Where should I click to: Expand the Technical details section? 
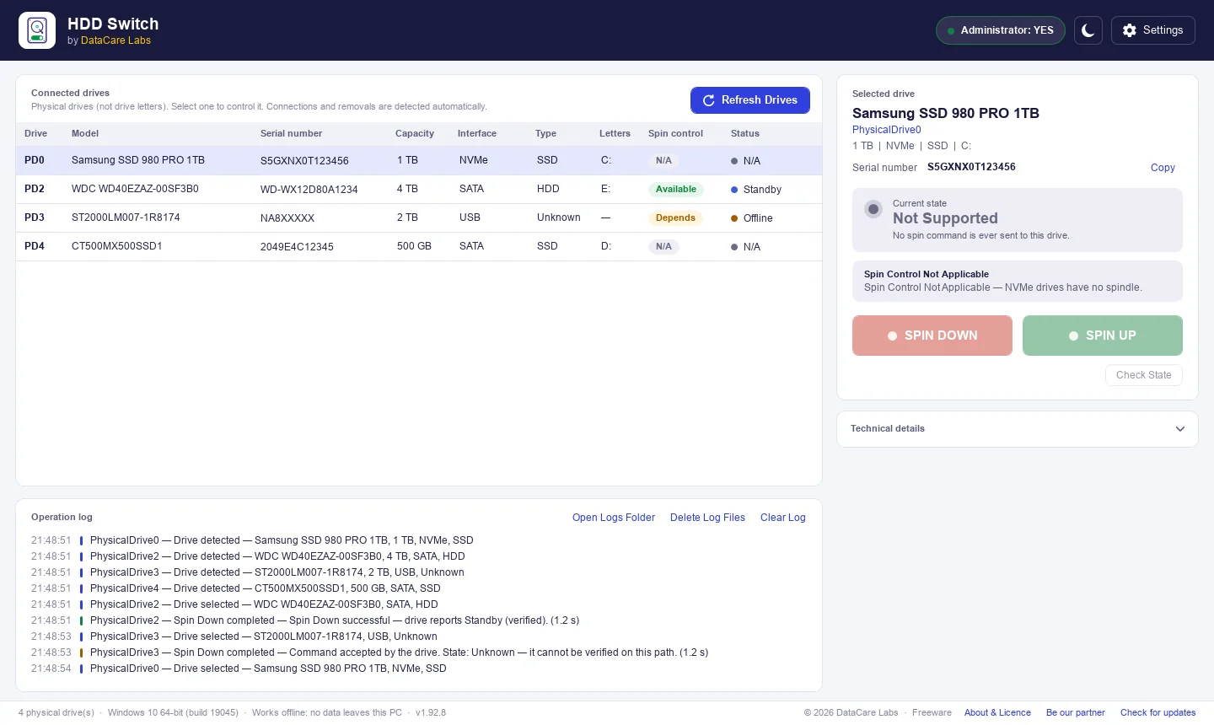click(1018, 429)
